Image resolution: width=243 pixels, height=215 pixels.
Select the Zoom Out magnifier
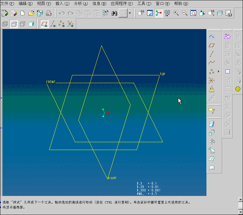[185, 13]
